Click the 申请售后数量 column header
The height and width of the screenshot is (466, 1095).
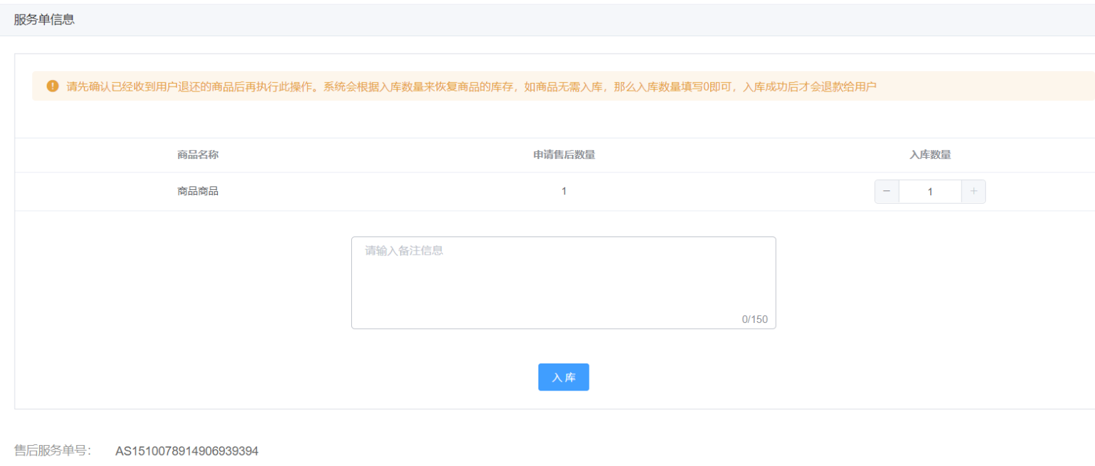564,155
